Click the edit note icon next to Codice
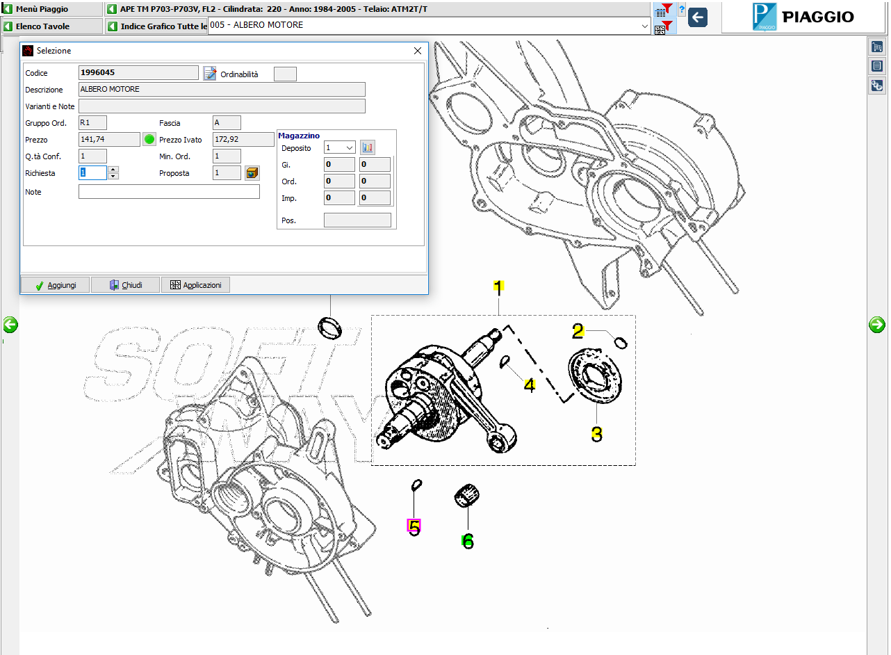The width and height of the screenshot is (891, 655). pyautogui.click(x=209, y=73)
